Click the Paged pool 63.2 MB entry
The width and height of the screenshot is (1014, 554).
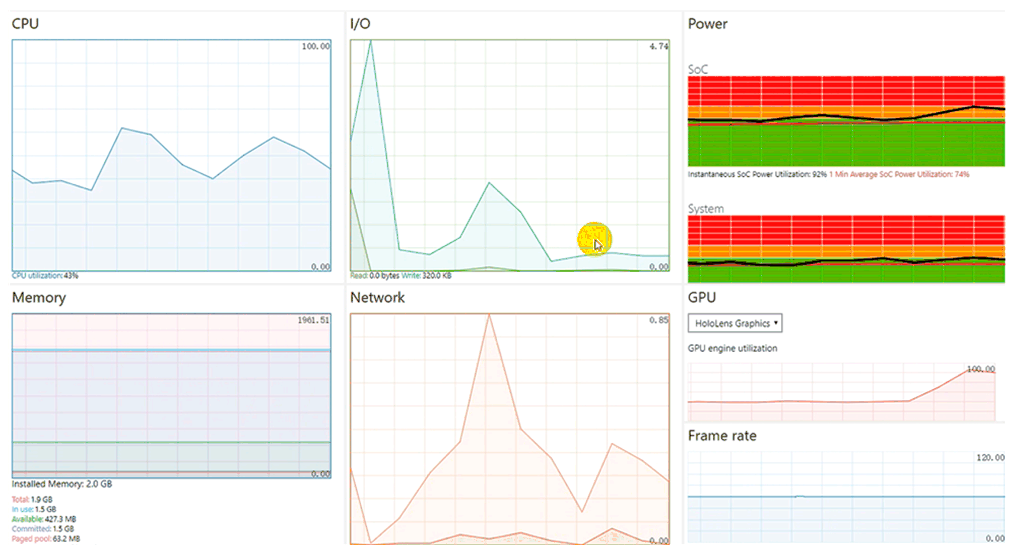click(46, 539)
